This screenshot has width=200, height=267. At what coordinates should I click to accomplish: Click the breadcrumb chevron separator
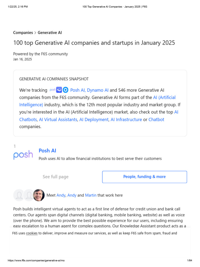[35, 33]
